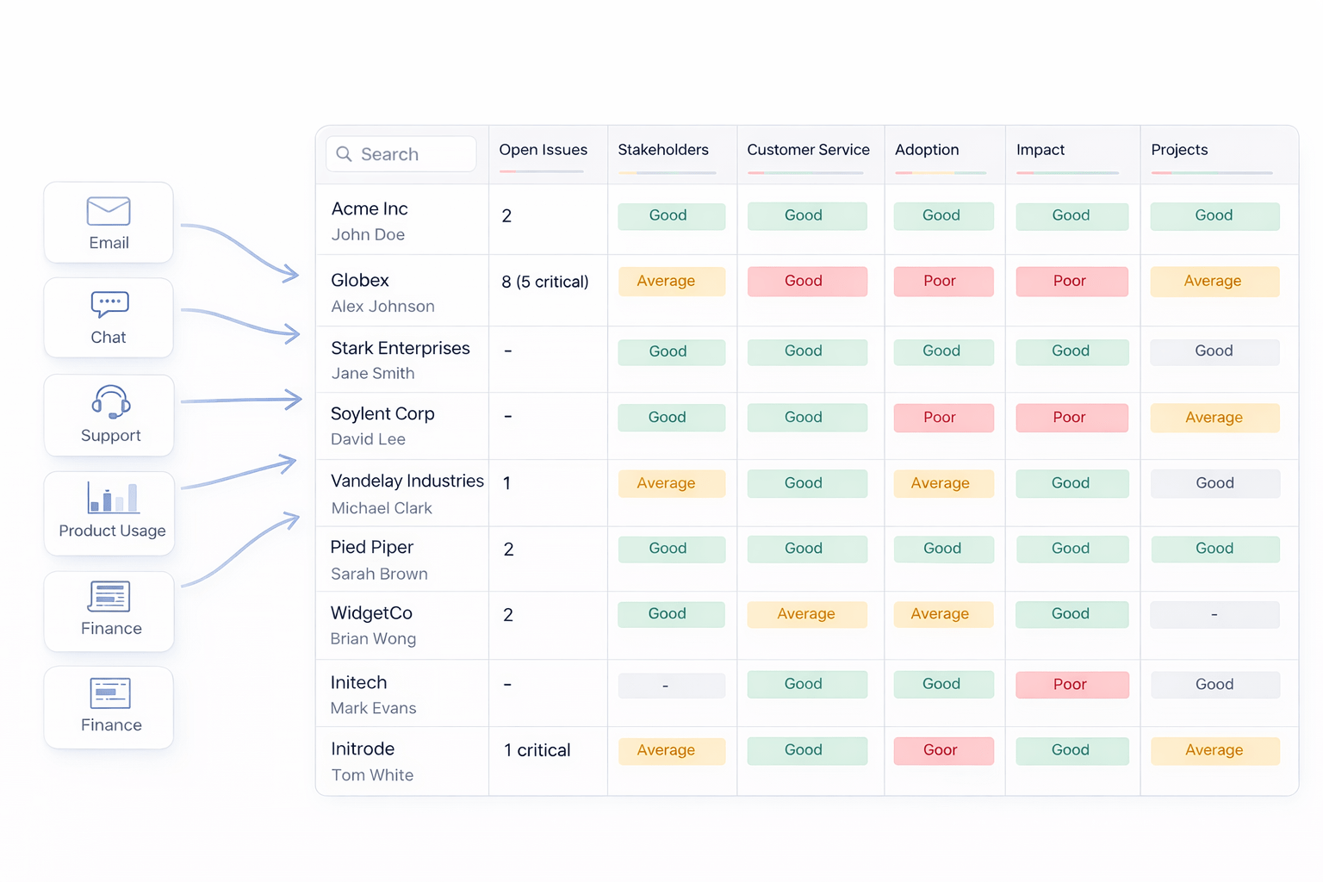Click Globex's Poor Adoption badge
The width and height of the screenshot is (1323, 882).
pyautogui.click(x=940, y=282)
